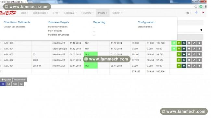Open the Commerciale dropdown menu
Image resolution: width=211 pixels, height=118 pixels.
pyautogui.click(x=40, y=13)
